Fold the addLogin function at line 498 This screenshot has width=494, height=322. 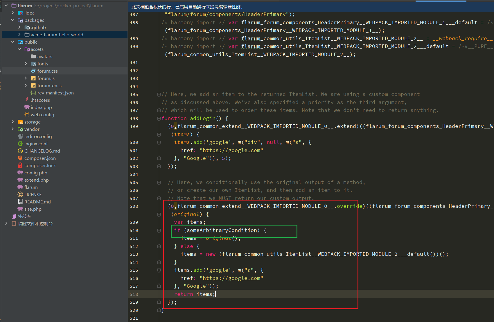(159, 118)
